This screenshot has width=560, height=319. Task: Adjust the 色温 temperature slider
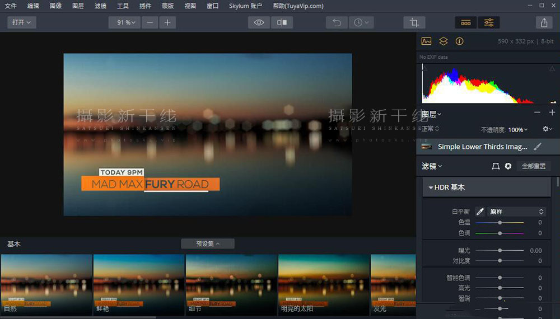500,222
